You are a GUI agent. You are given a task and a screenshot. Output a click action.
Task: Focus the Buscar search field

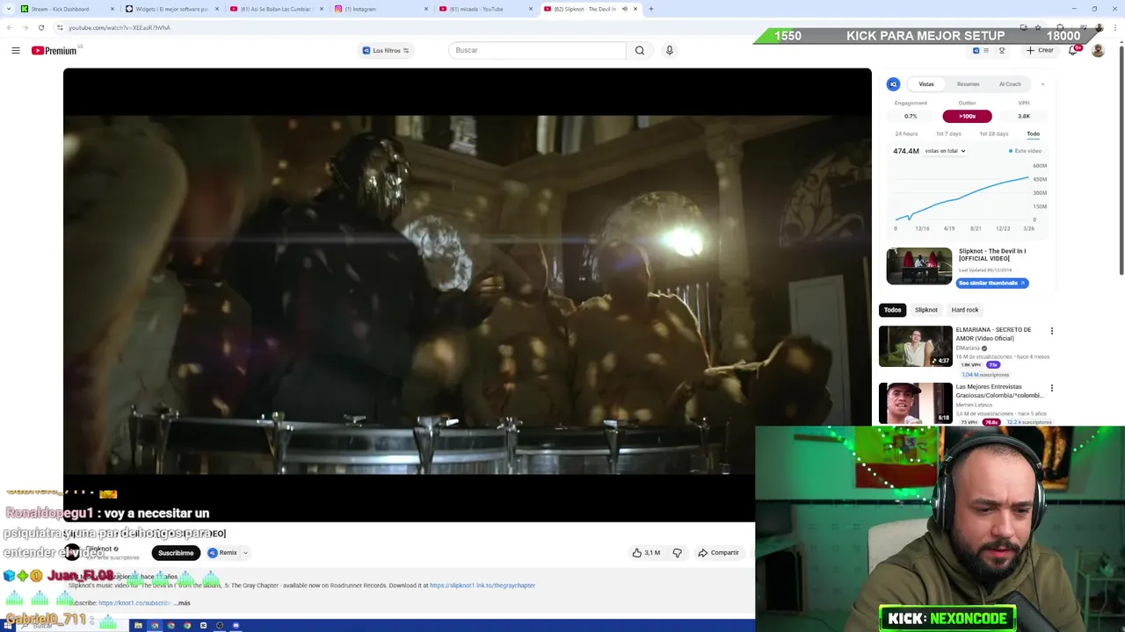[537, 50]
